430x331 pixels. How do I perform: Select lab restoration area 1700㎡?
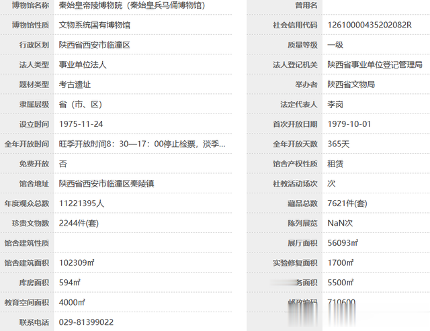341,263
